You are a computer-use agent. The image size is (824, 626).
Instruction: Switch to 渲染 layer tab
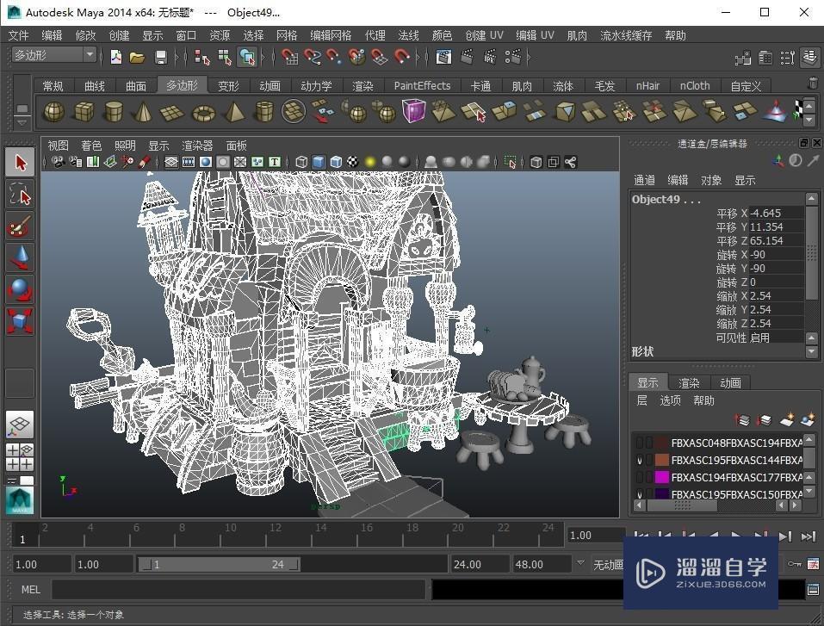(x=689, y=382)
